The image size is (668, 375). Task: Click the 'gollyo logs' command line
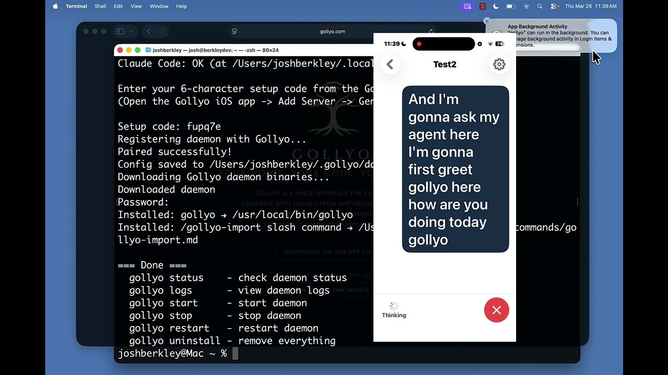pyautogui.click(x=230, y=290)
